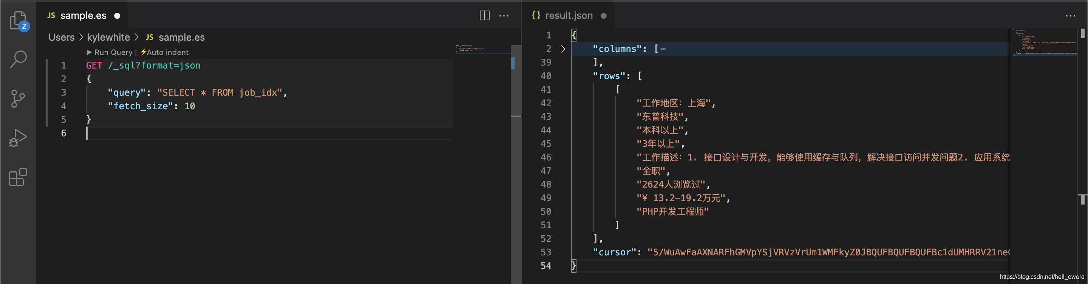1088x284 pixels.
Task: Open the Run and Debug panel
Action: point(18,138)
